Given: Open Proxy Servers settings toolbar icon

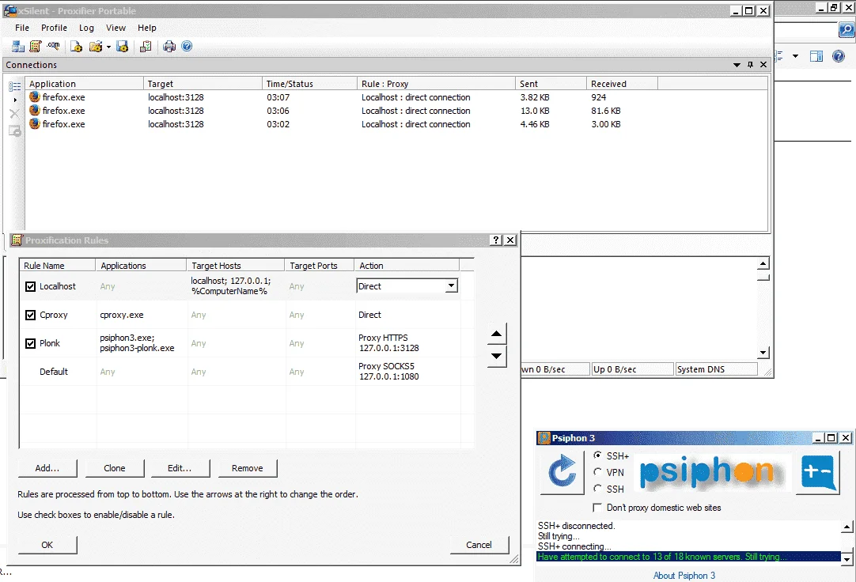Looking at the screenshot, I should click(18, 47).
